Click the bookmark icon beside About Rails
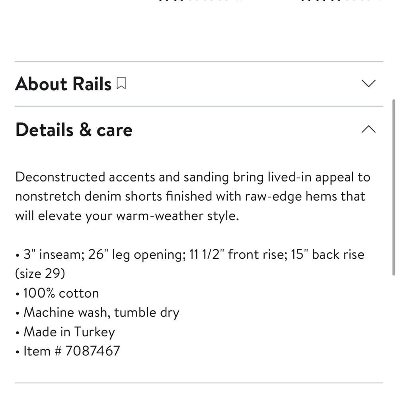The width and height of the screenshot is (398, 398). pos(121,83)
